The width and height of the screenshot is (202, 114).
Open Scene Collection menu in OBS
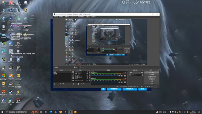point(81,17)
